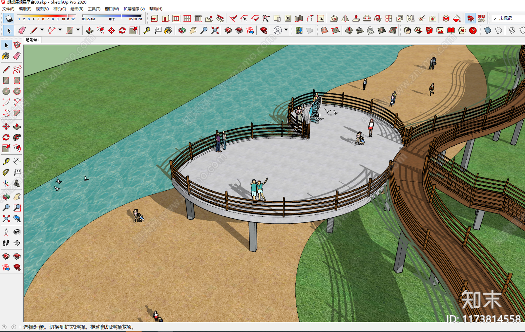Select the Make Component tool in left palette
This screenshot has height=332, width=525.
(x=17, y=45)
